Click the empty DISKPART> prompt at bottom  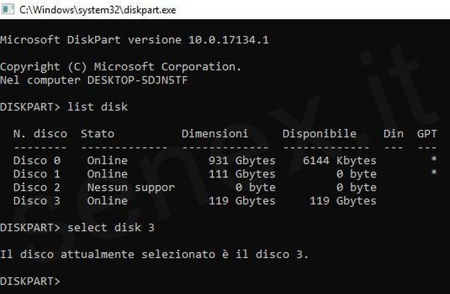coord(30,282)
